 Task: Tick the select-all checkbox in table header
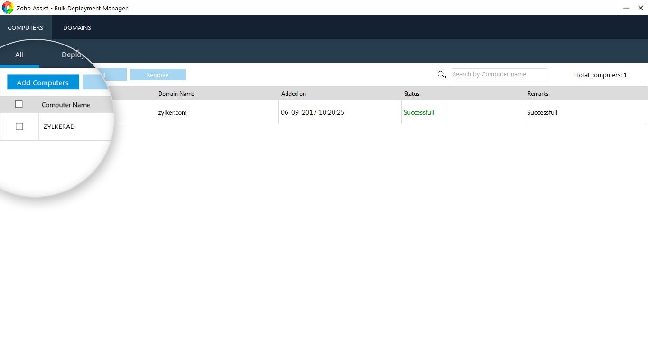(x=19, y=104)
